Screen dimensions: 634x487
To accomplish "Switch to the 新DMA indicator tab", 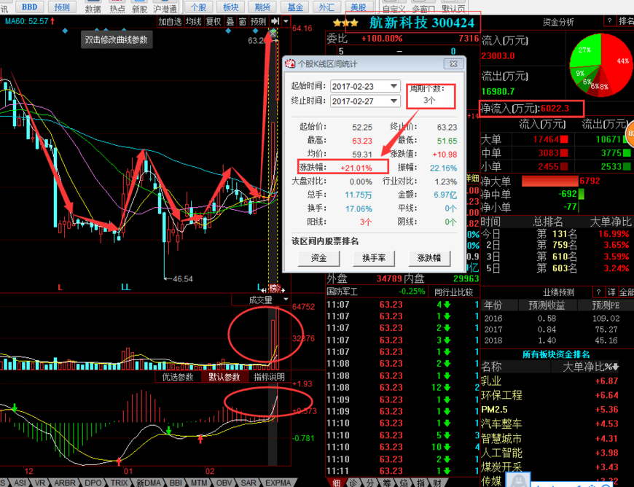I will 149,483.
